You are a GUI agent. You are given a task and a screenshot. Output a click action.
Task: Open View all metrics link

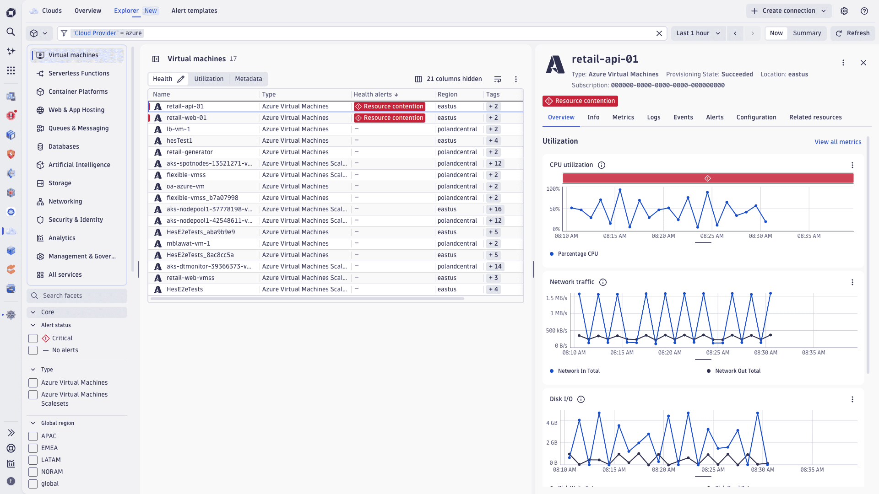pos(837,142)
